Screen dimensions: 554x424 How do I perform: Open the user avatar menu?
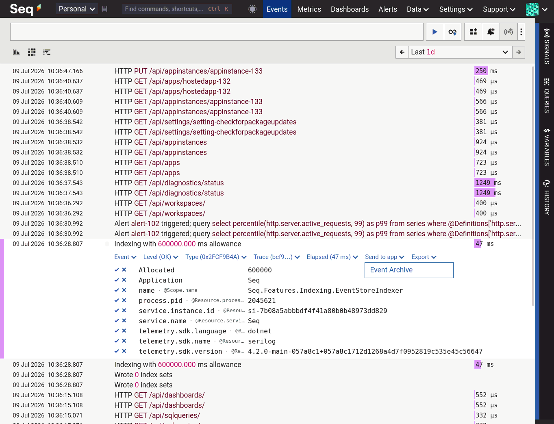[x=537, y=9]
